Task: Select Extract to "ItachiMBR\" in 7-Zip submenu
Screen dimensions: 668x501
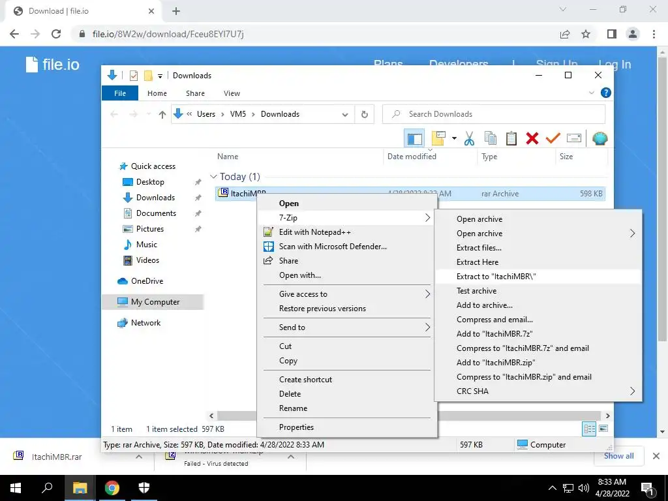Action: (x=538, y=277)
